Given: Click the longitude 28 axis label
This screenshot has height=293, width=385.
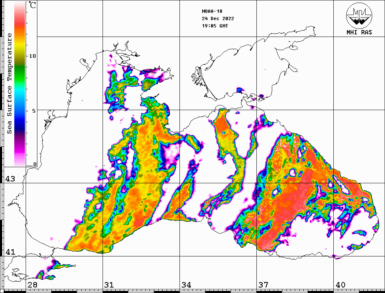Looking at the screenshot, I should pyautogui.click(x=32, y=285).
